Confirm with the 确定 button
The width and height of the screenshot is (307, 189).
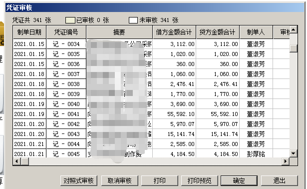pos(239,180)
